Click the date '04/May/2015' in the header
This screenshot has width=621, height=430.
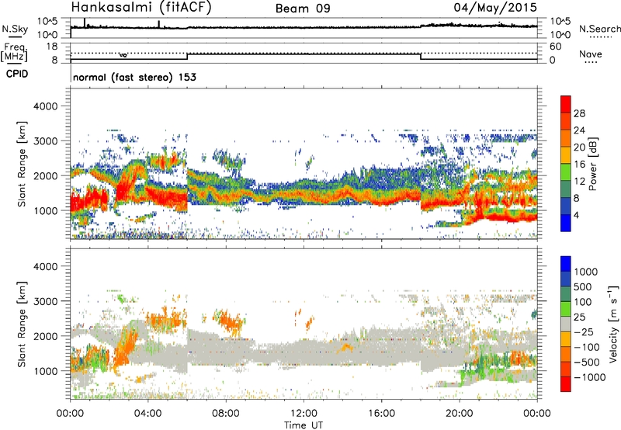pyautogui.click(x=495, y=8)
